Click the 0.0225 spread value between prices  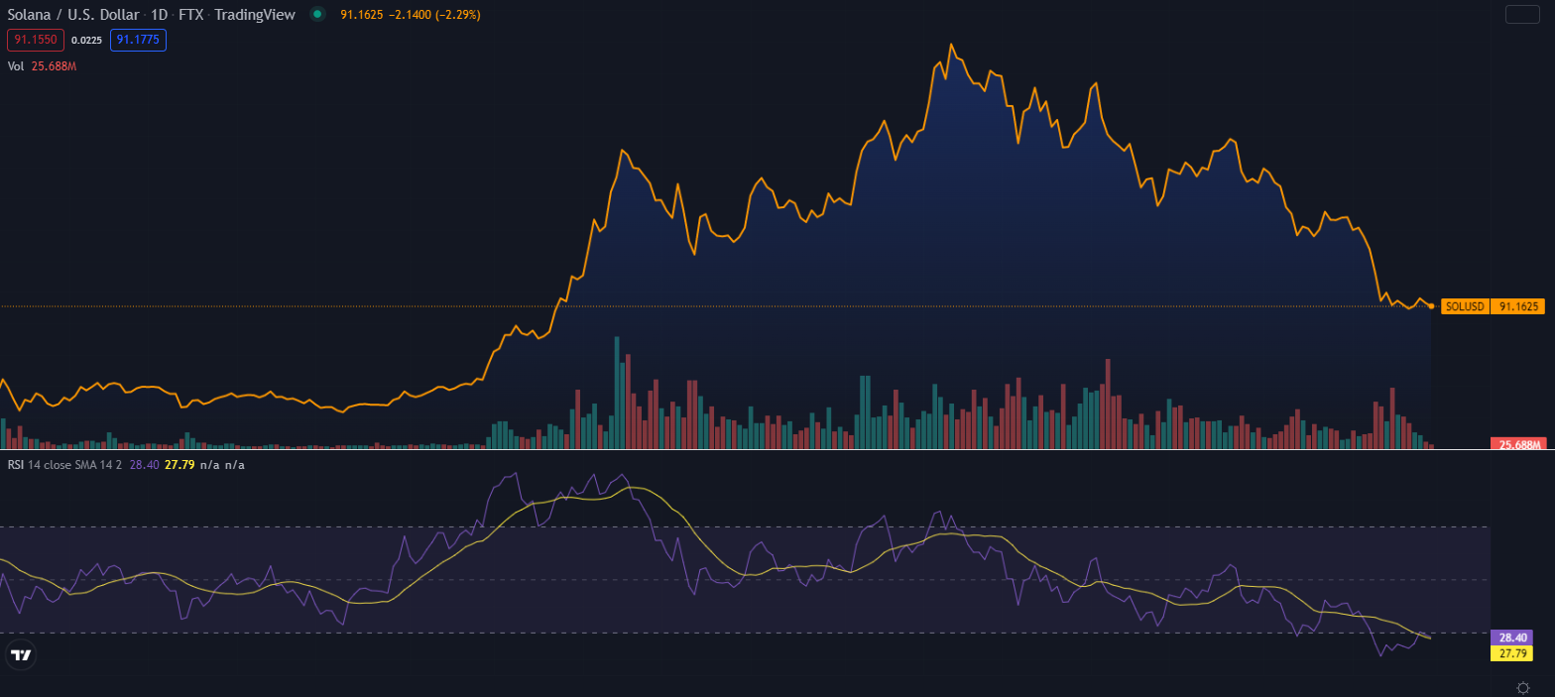pyautogui.click(x=86, y=40)
